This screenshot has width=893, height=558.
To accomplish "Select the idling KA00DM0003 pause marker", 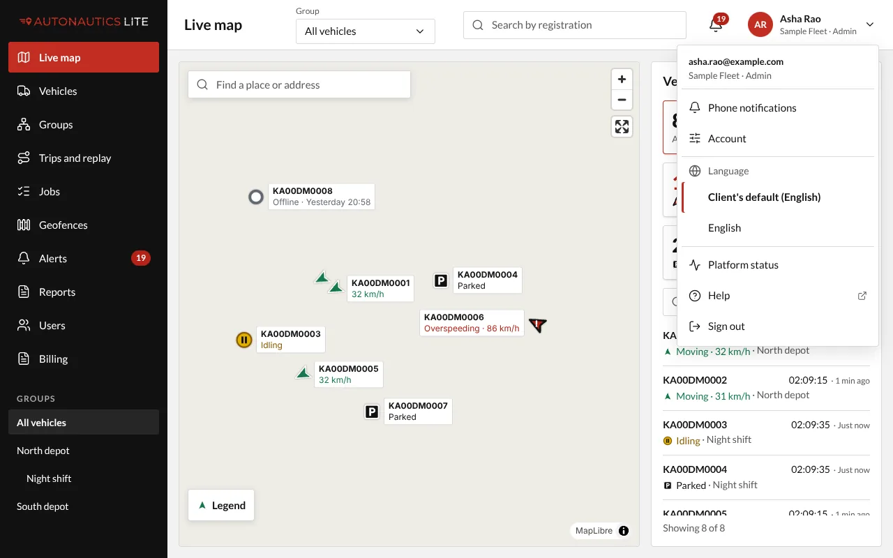I will pyautogui.click(x=243, y=340).
